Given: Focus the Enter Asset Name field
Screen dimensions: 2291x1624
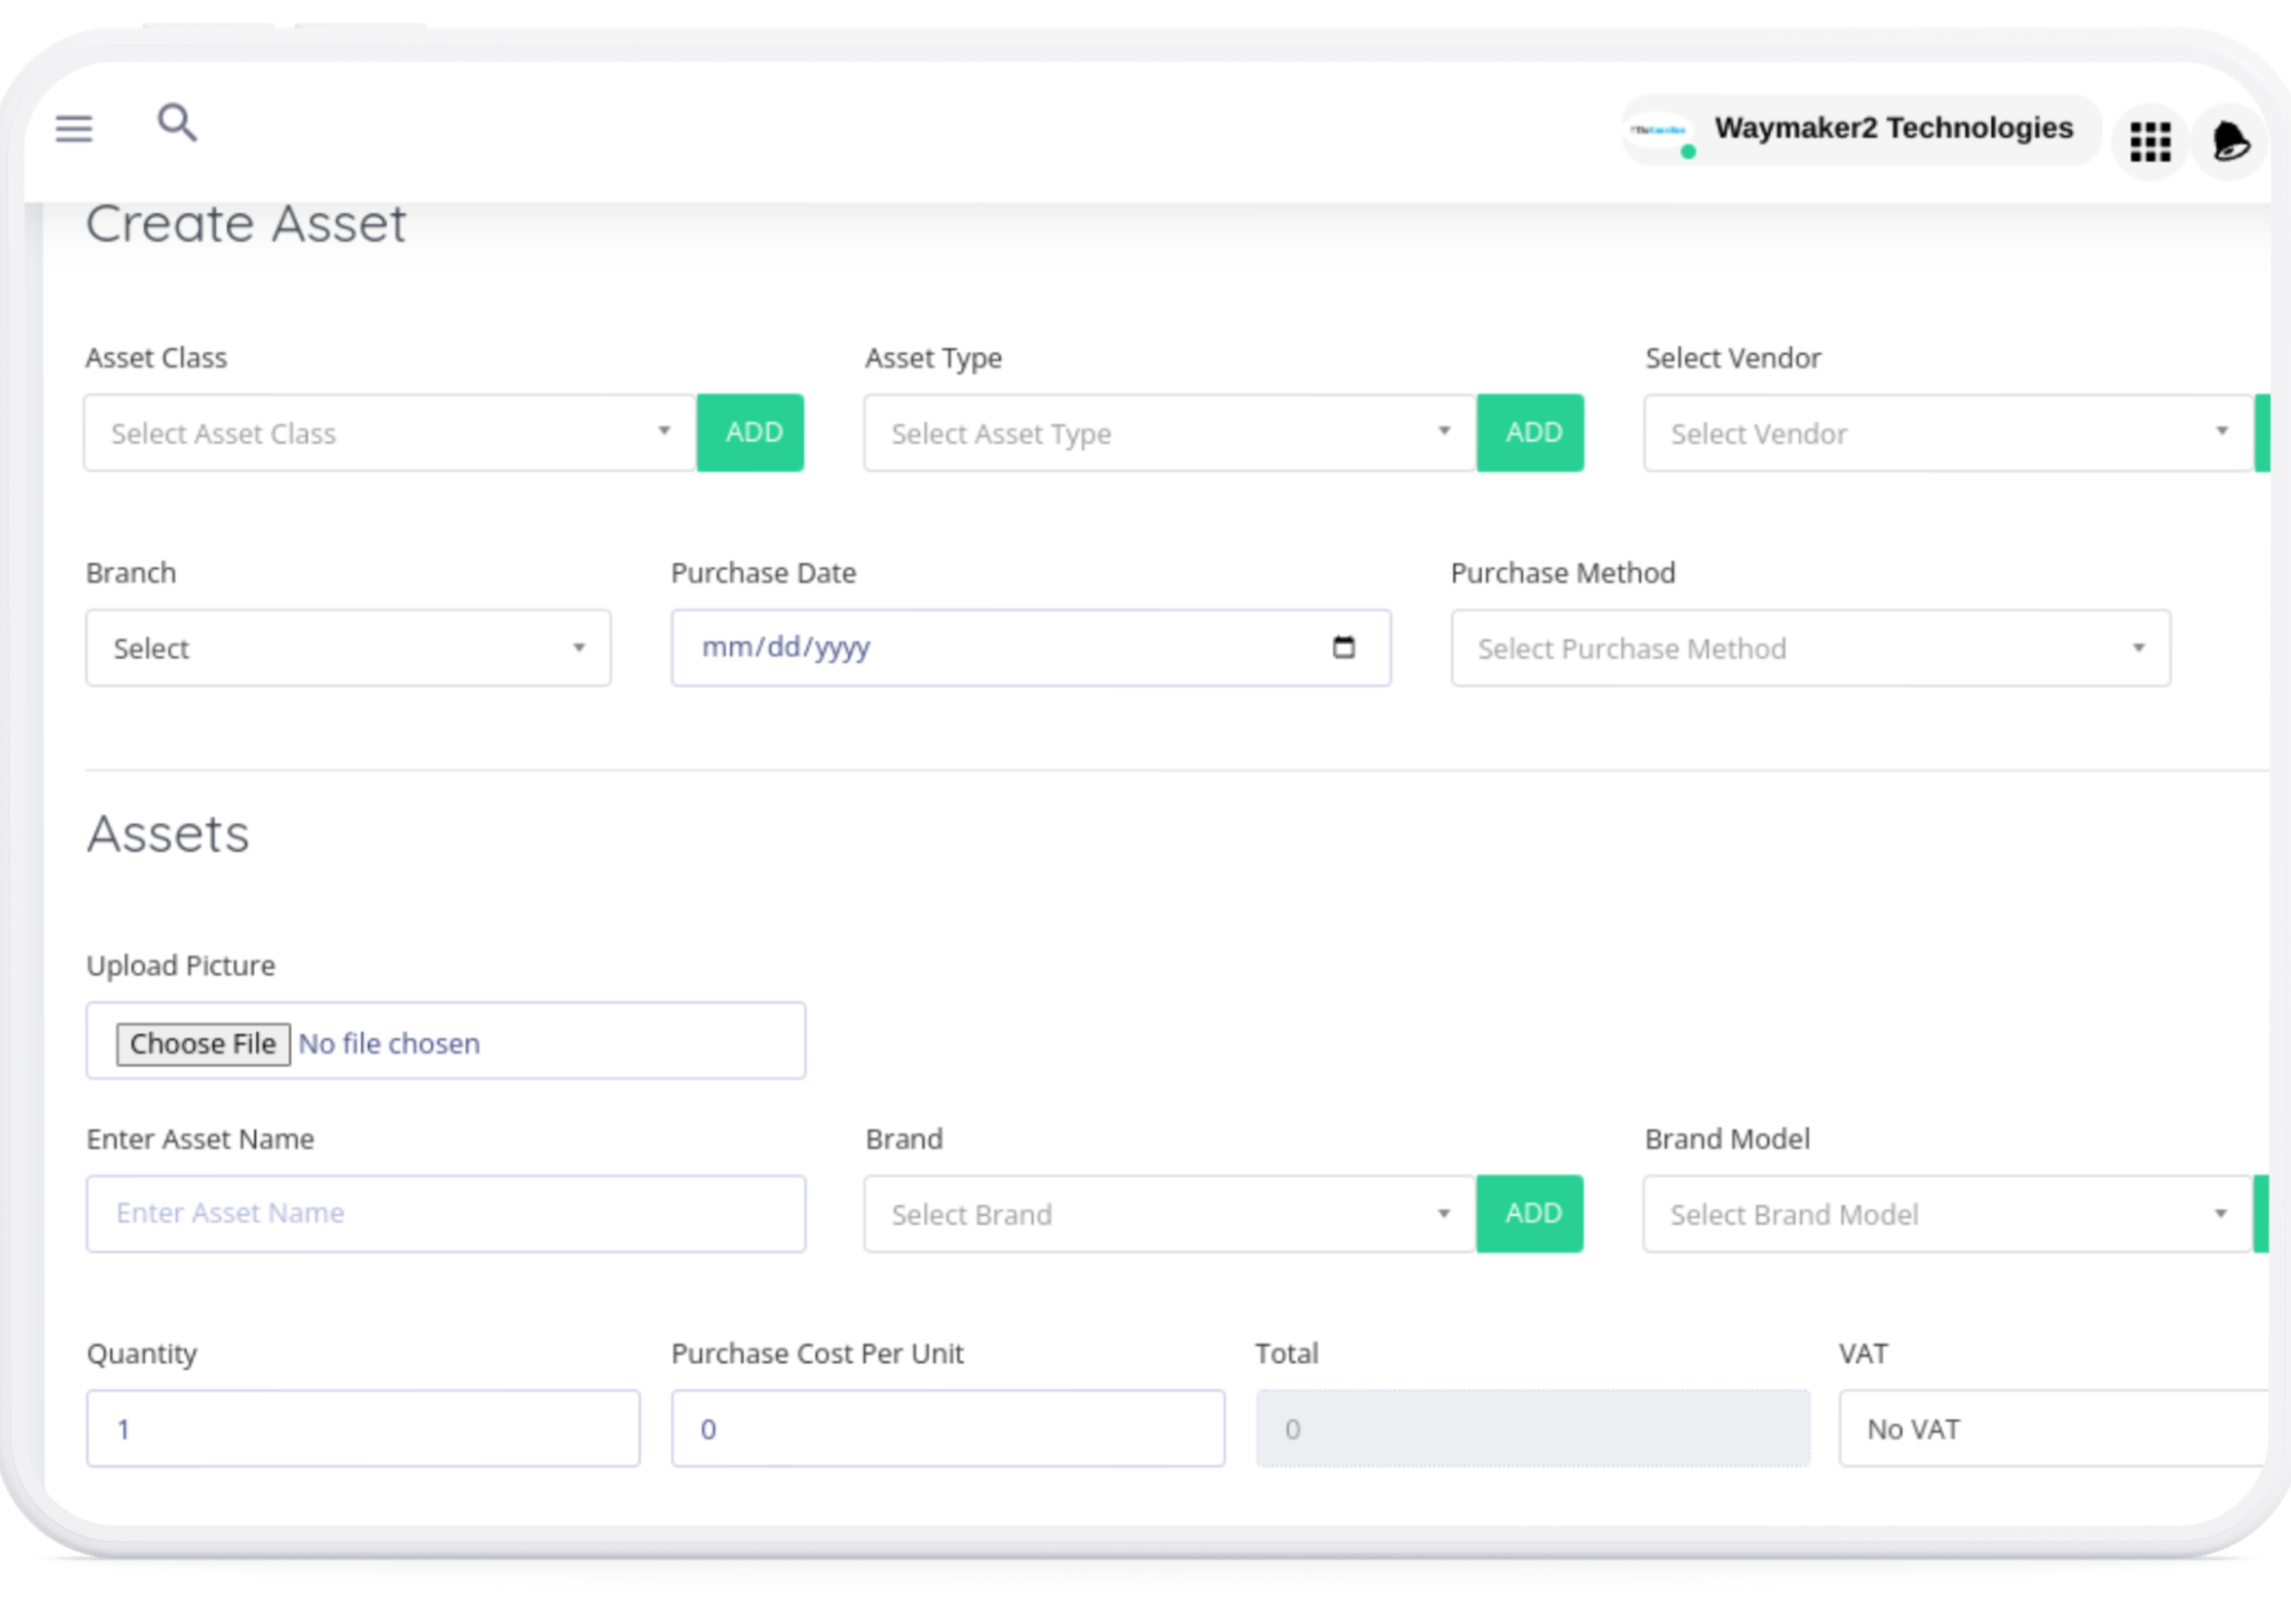Looking at the screenshot, I should pos(446,1213).
